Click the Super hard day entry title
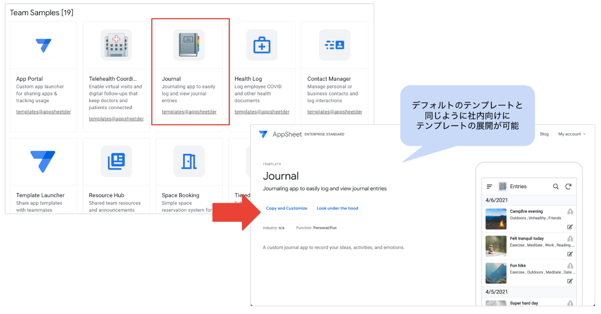Screen dimensions: 601x314 point(524,303)
